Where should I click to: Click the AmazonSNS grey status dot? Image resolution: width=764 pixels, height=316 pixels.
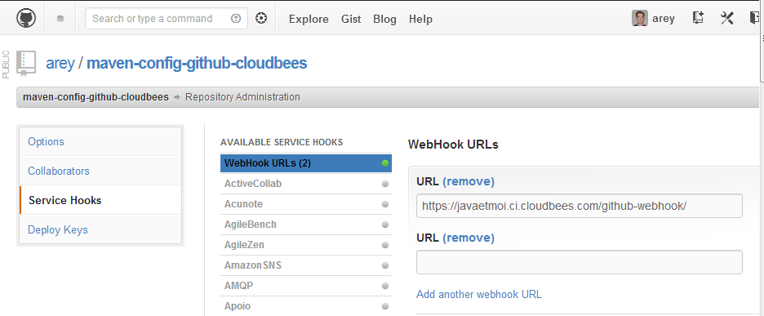pos(385,265)
